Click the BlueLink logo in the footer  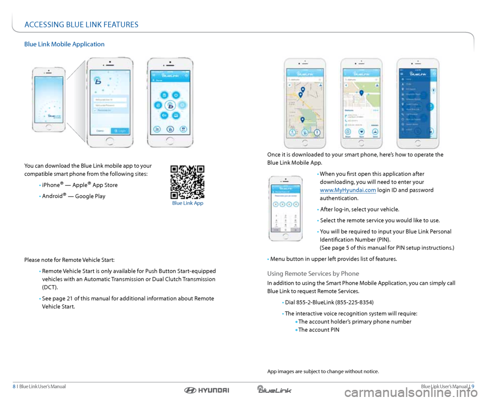point(274,389)
